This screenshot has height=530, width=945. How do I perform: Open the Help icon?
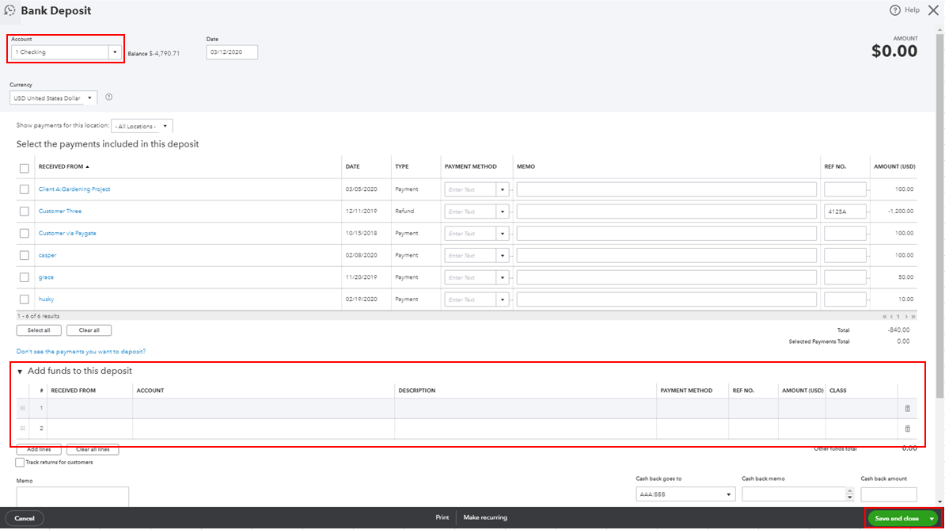[895, 10]
